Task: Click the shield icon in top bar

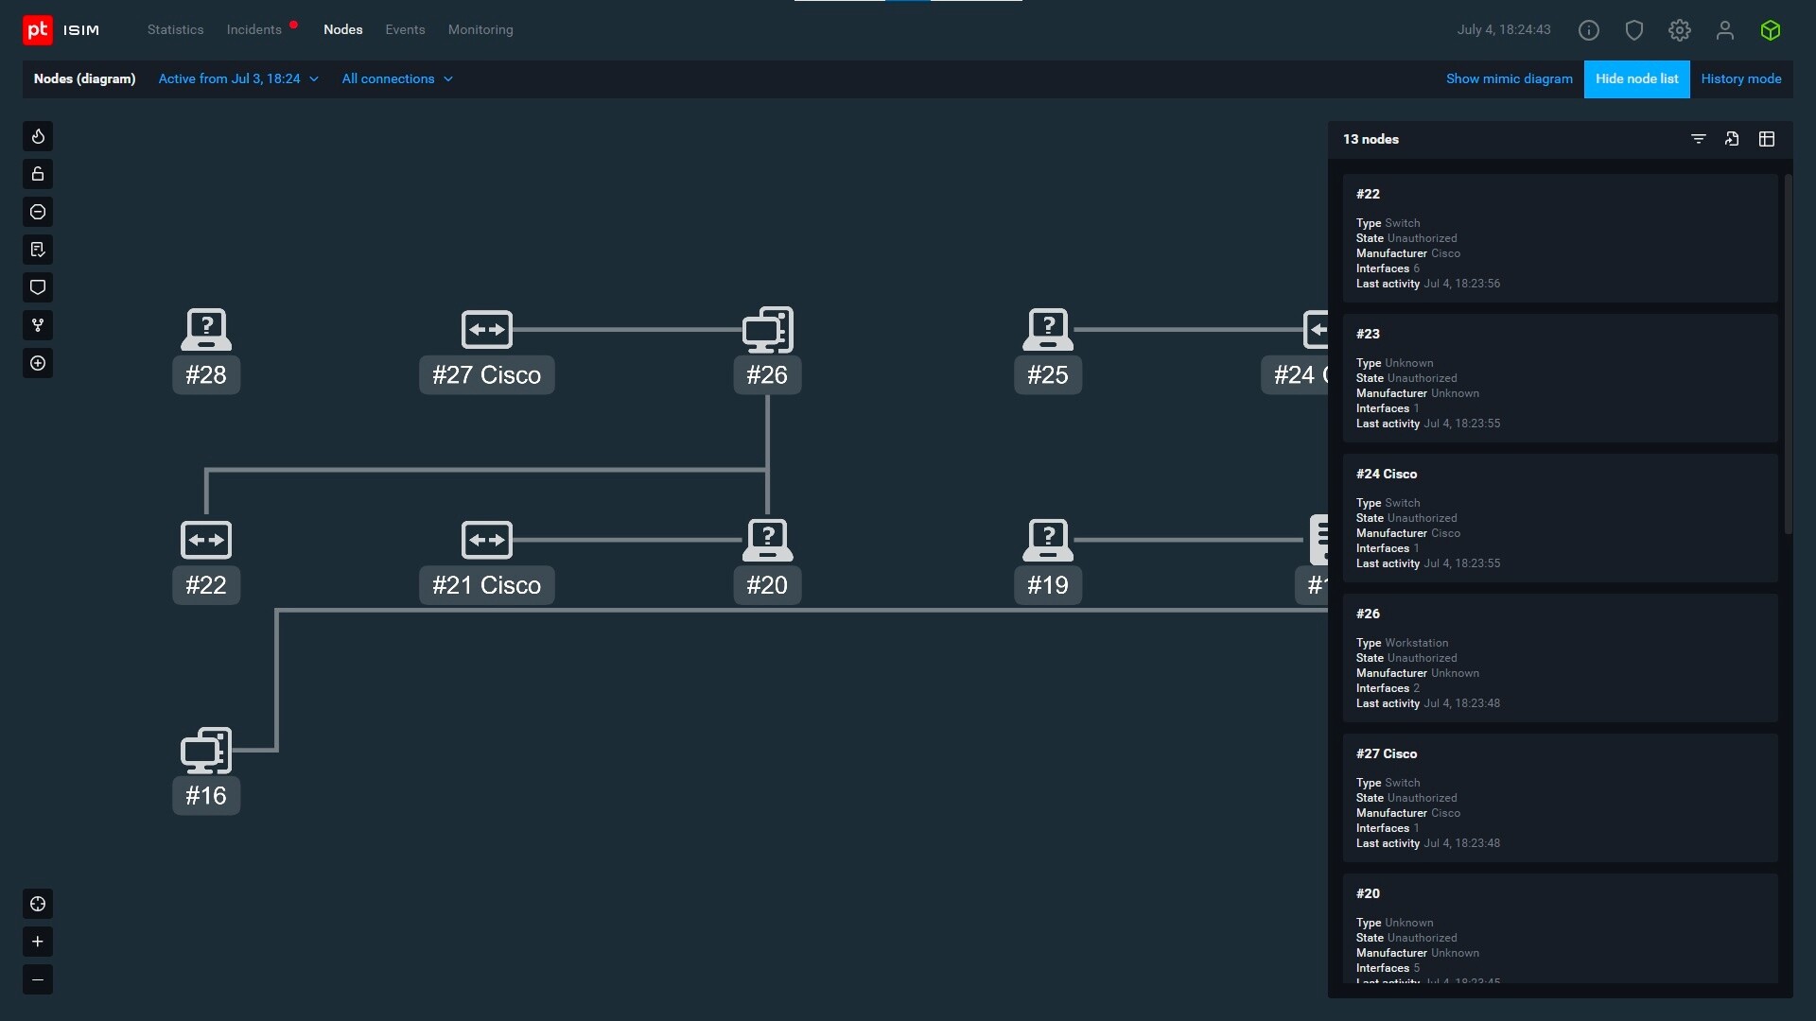Action: (1634, 30)
